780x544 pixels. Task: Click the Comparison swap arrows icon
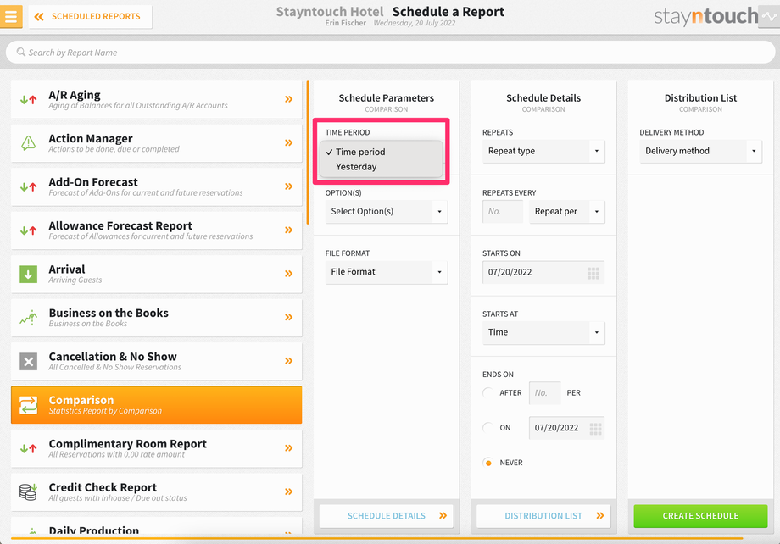click(28, 405)
